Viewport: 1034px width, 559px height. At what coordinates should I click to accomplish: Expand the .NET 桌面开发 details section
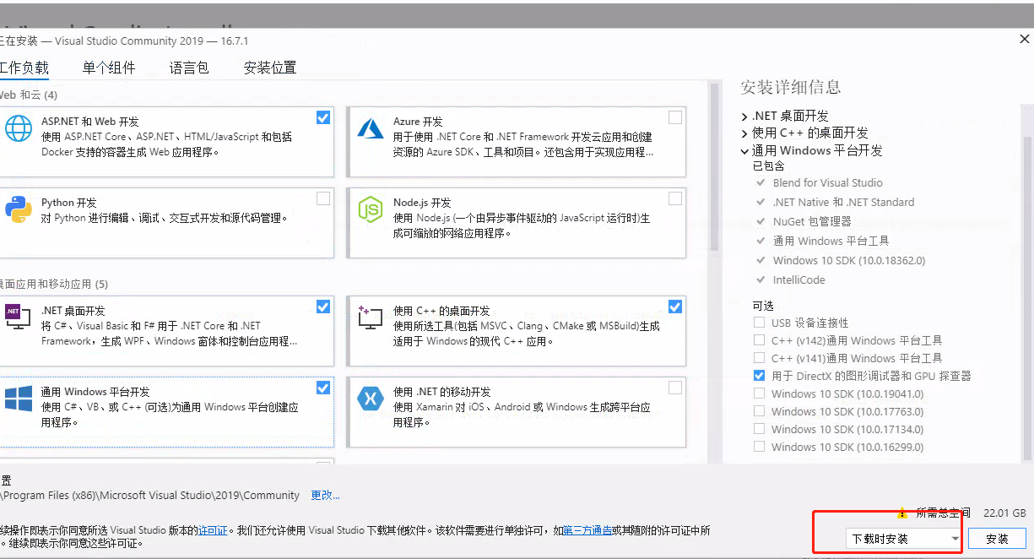744,117
